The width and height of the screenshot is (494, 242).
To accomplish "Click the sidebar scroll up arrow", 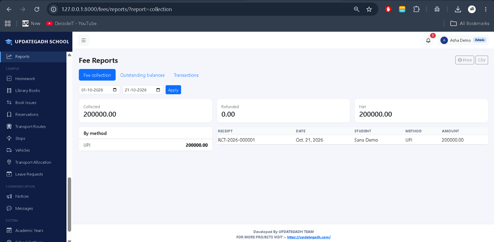I will [x=69, y=55].
